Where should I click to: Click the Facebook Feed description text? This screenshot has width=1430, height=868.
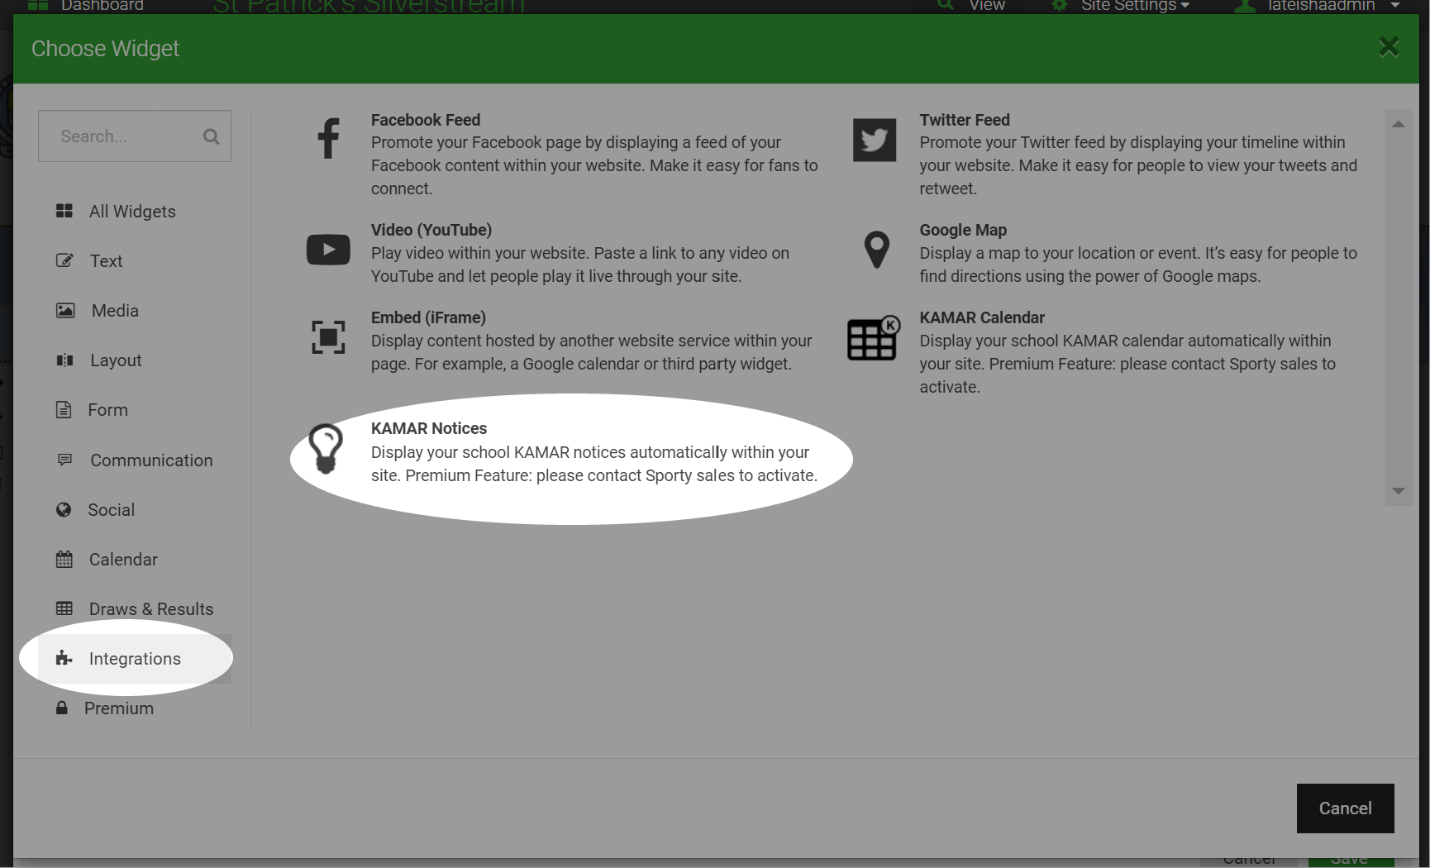pyautogui.click(x=594, y=165)
